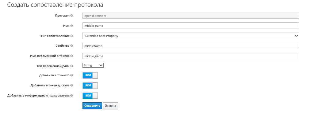Screen dimensions: 314x134
Task: Click the Отмена button
Action: coord(110,106)
